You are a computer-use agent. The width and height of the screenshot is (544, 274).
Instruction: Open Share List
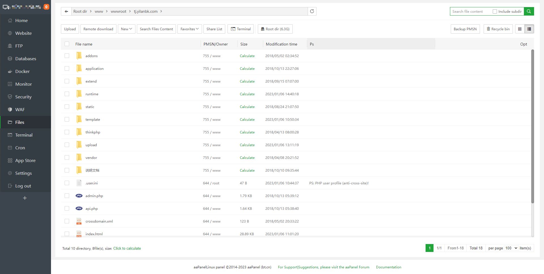(214, 29)
